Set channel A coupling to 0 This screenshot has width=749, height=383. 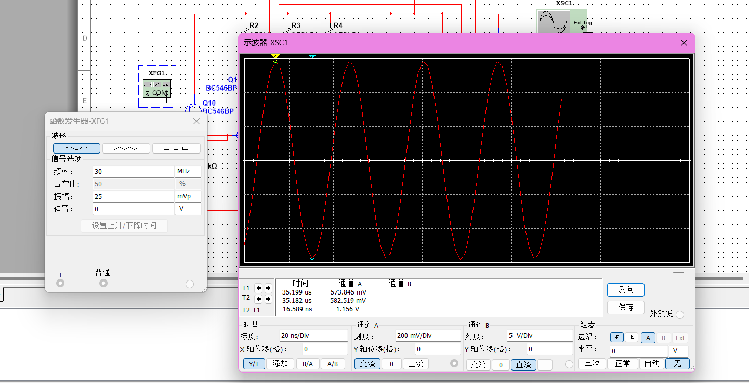(391, 364)
